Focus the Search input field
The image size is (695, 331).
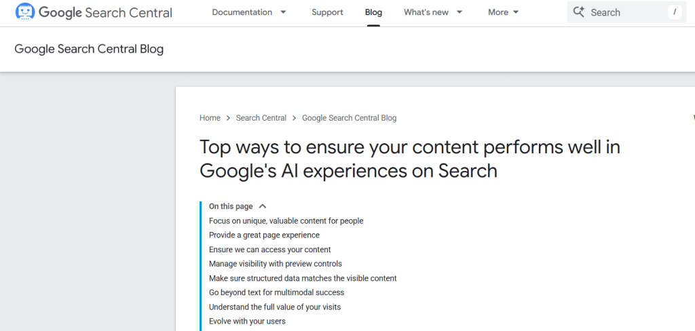[x=624, y=12]
